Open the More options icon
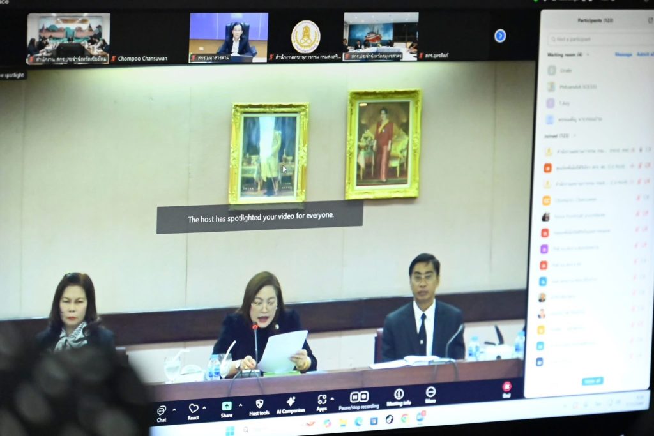The width and height of the screenshot is (654, 436). pyautogui.click(x=430, y=392)
